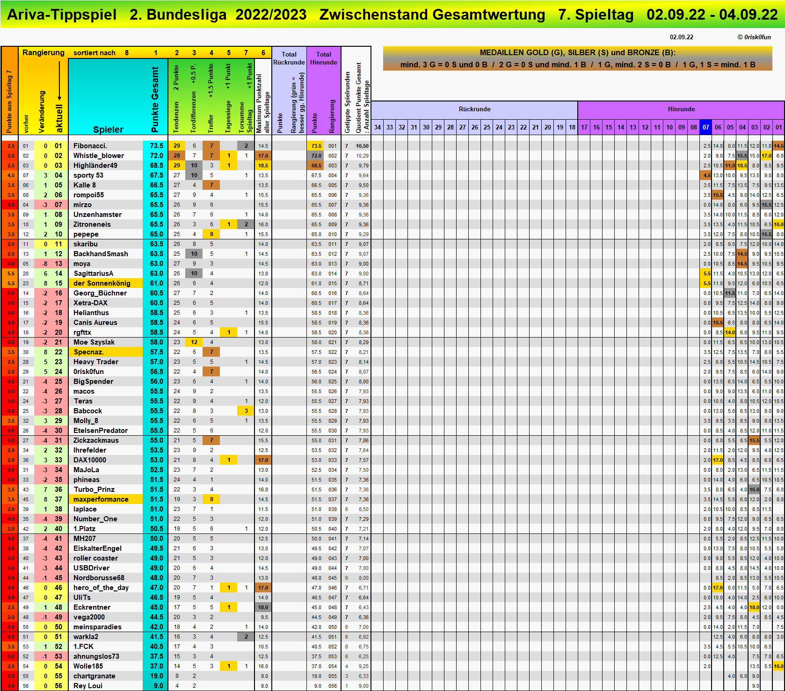This screenshot has width=785, height=691.
Task: Select the highlighted name Specnaz.
Action: [x=105, y=352]
